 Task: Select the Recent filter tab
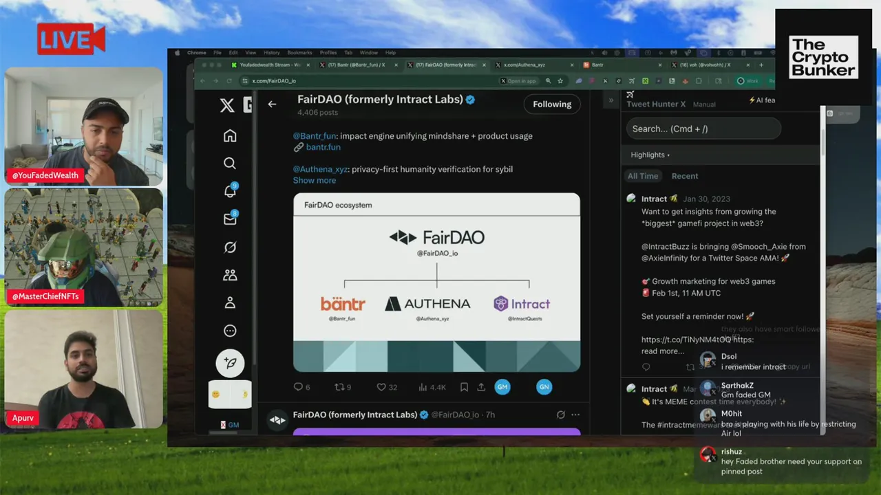click(x=685, y=176)
